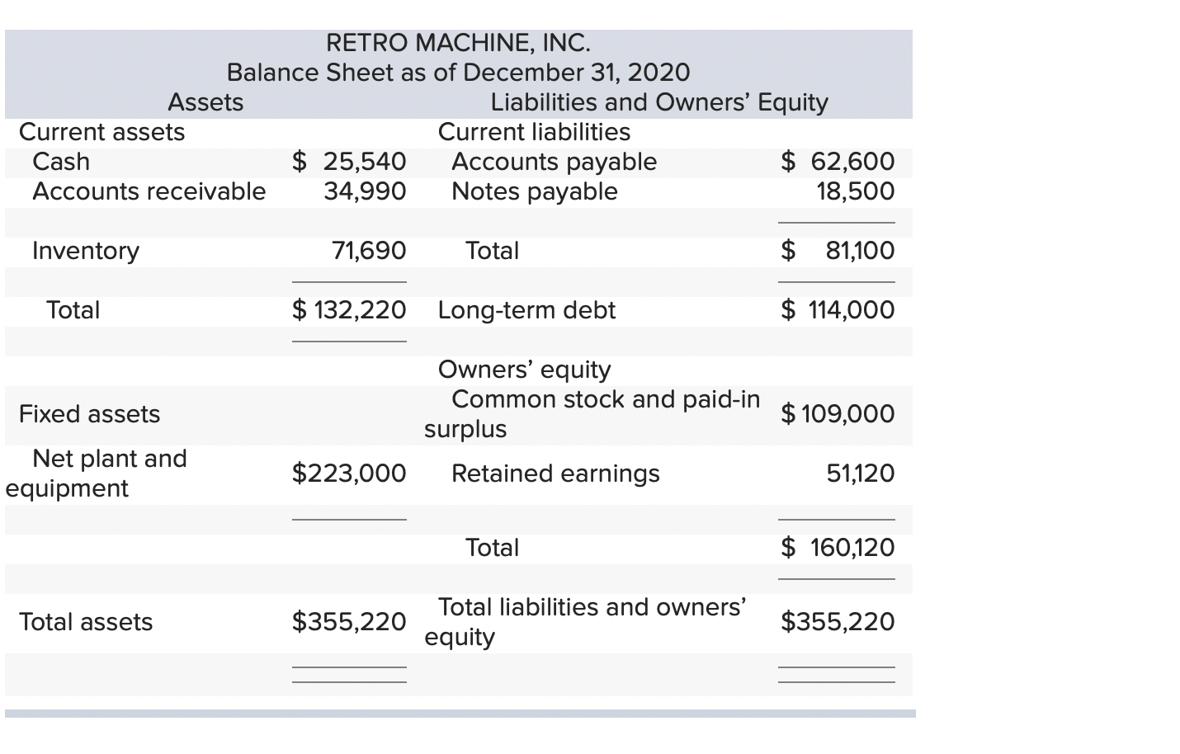Click the Total liabilities and owners' equity value
Viewport: 1180px width, 754px height.
pyautogui.click(x=838, y=622)
